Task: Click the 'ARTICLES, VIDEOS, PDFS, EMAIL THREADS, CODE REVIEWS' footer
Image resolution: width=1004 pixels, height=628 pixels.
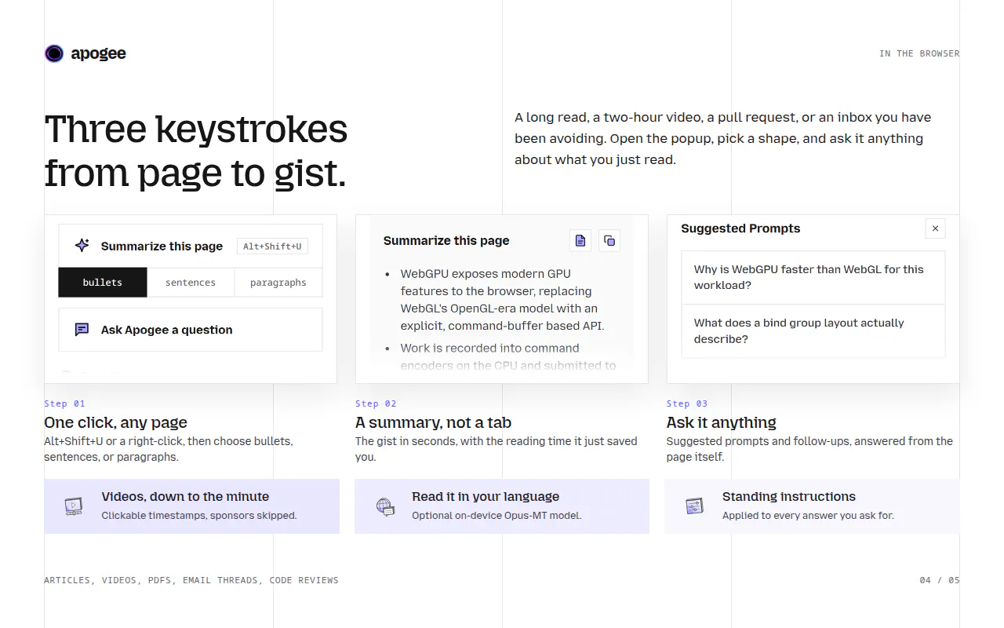Action: click(191, 580)
